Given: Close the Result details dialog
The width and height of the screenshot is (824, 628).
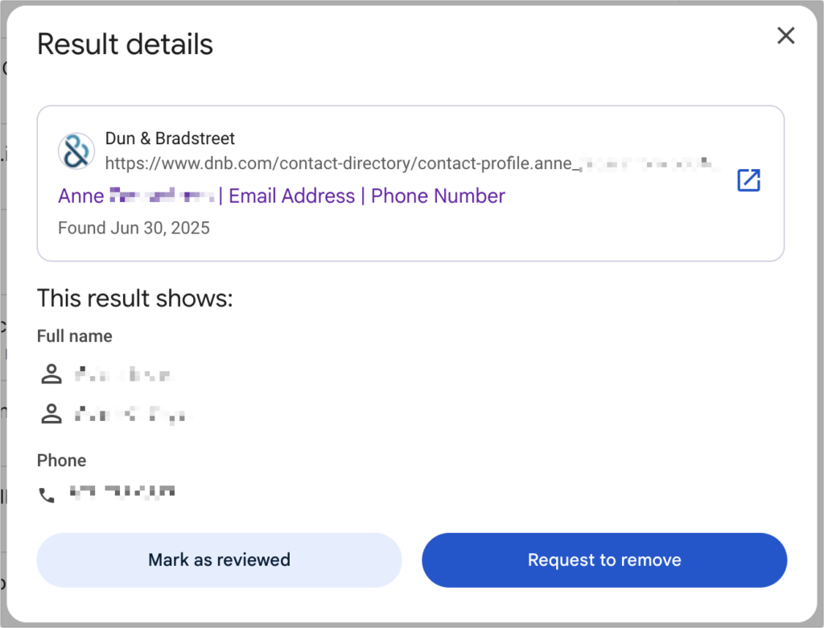Looking at the screenshot, I should click(785, 35).
